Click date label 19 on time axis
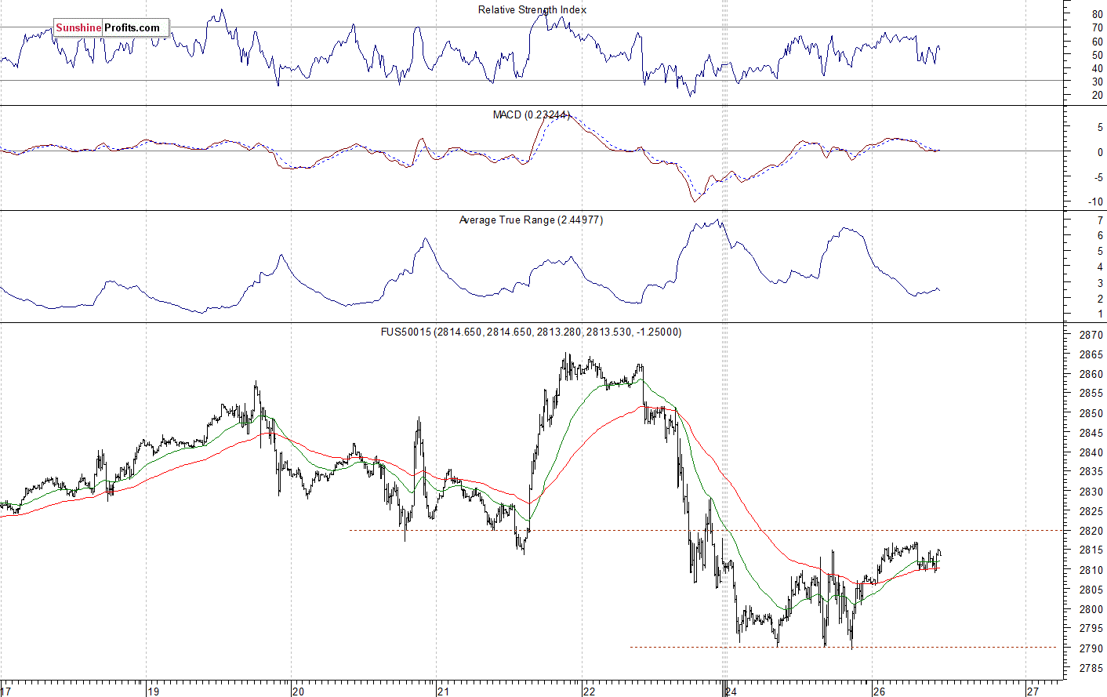This screenshot has width=1107, height=697. pyautogui.click(x=154, y=691)
